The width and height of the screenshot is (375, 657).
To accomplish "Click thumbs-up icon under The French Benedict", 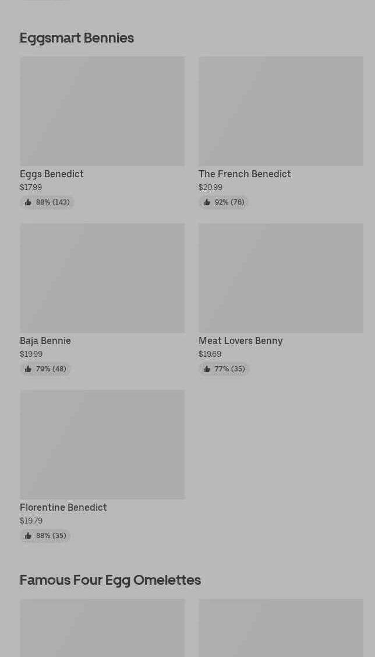I will [x=207, y=202].
